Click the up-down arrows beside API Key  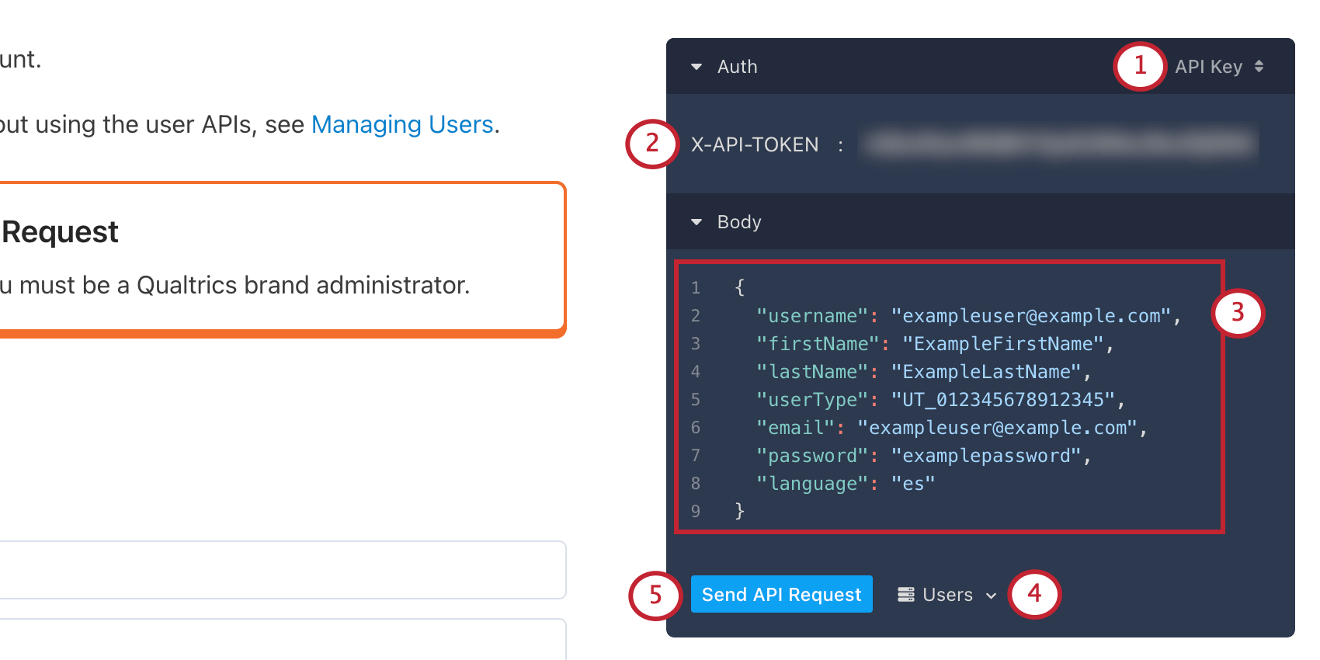coord(1259,67)
